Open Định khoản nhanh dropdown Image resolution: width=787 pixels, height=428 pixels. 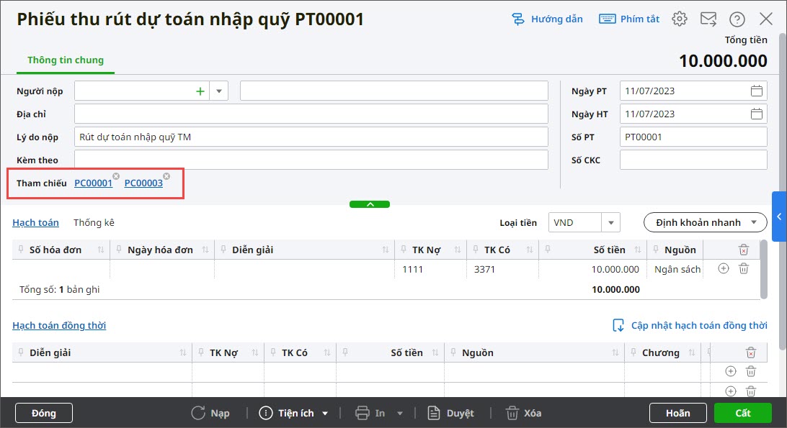pos(705,222)
